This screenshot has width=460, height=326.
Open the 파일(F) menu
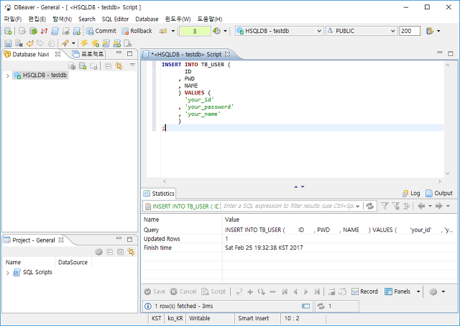click(x=13, y=19)
